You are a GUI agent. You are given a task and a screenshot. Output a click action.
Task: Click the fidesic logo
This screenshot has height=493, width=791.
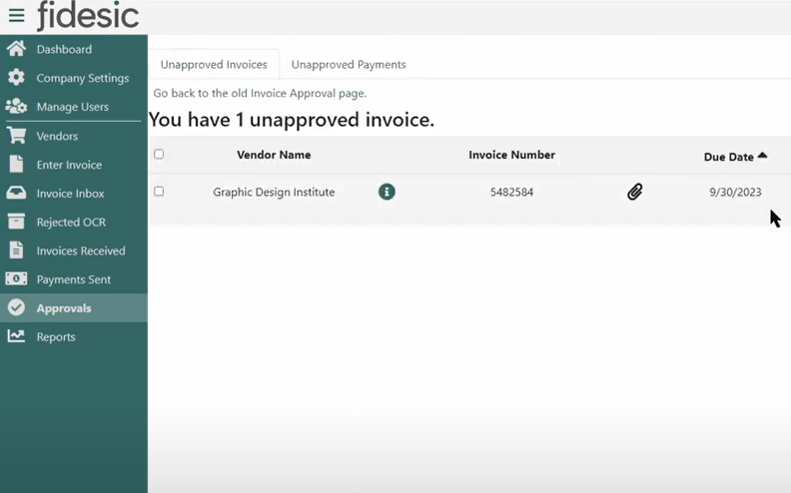[x=88, y=16]
